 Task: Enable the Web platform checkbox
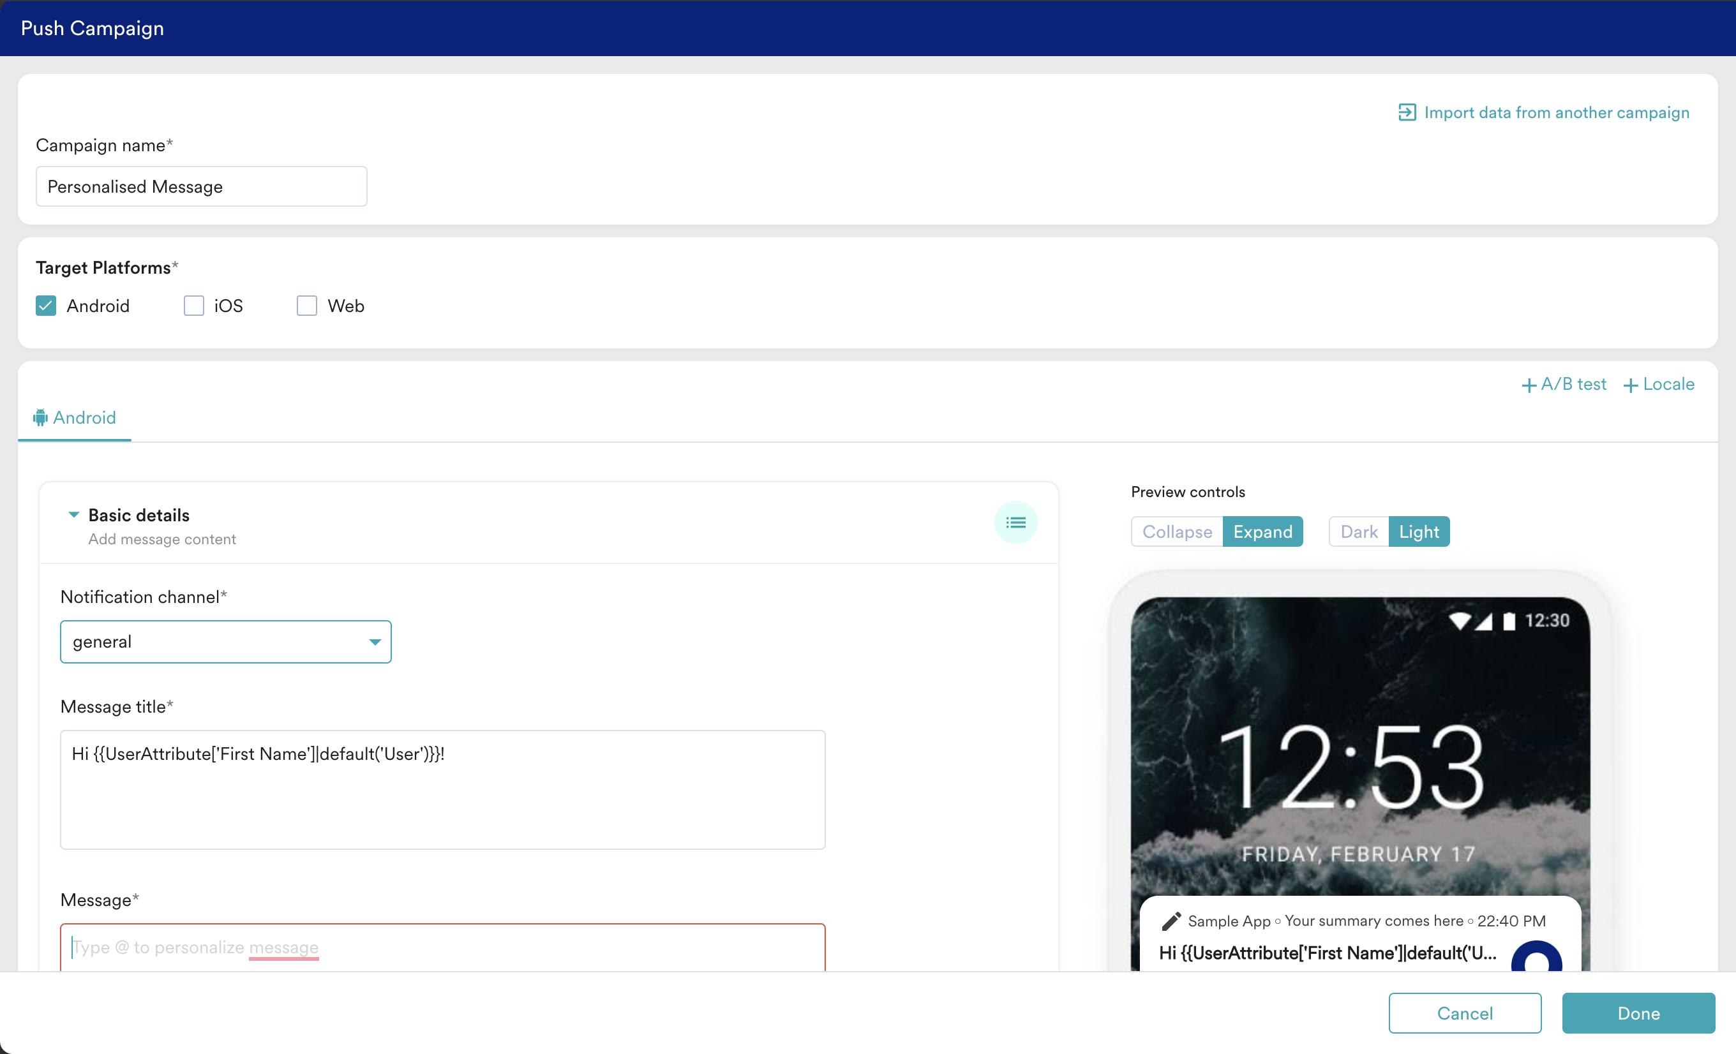[x=306, y=306]
